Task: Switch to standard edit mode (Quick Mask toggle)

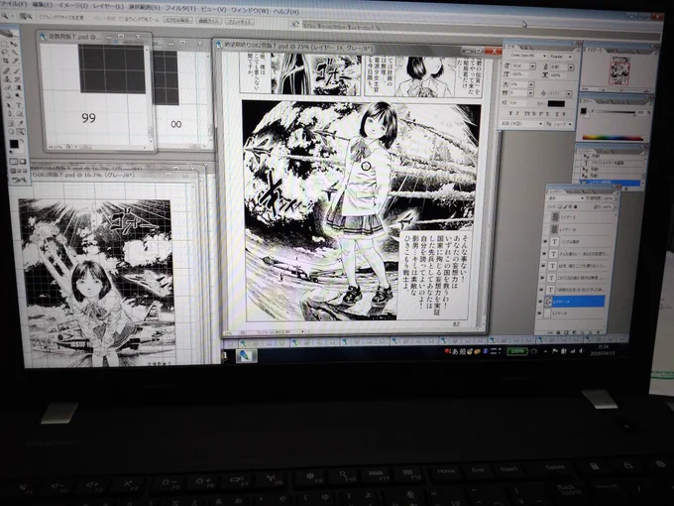Action: tap(13, 162)
